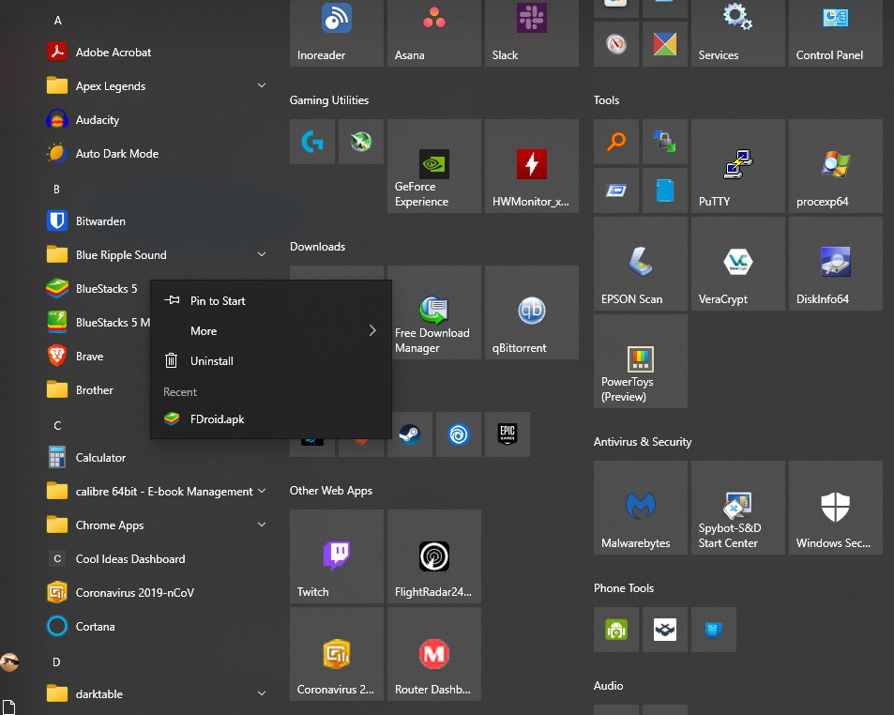Open PuTTY in Tools group
The image size is (894, 715).
(737, 166)
